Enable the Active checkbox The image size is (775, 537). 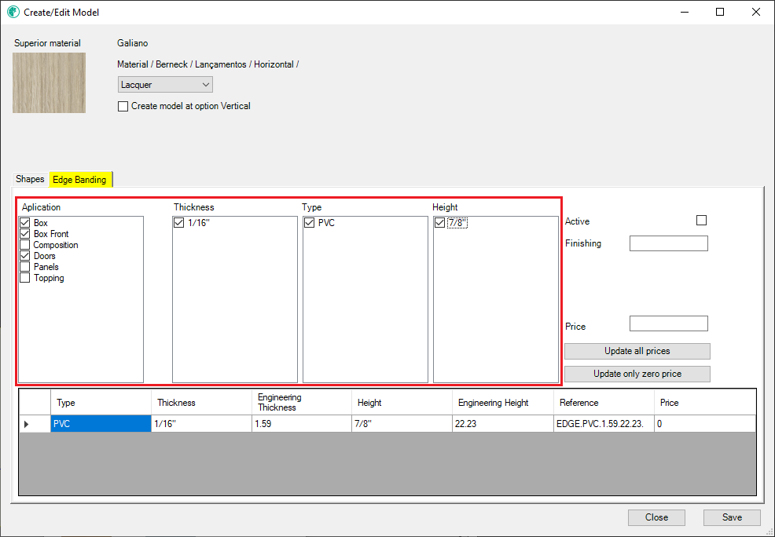point(701,220)
